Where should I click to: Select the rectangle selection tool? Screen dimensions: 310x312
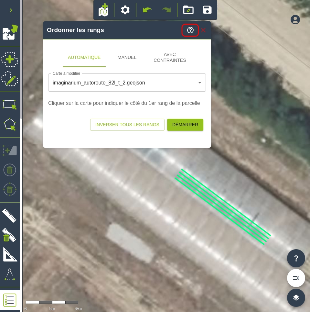[x=10, y=105]
